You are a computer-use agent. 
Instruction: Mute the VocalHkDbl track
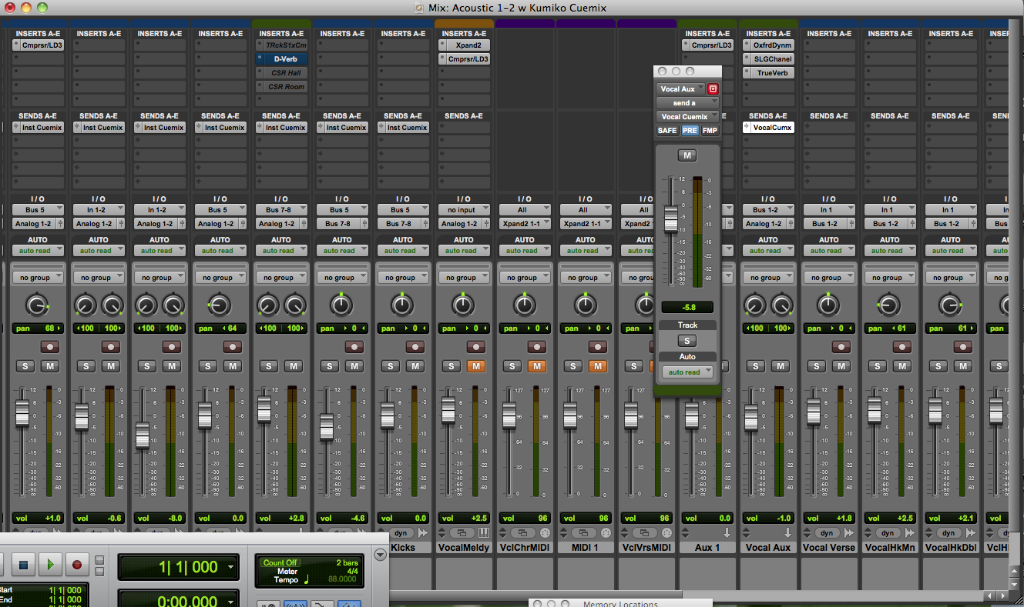[963, 366]
